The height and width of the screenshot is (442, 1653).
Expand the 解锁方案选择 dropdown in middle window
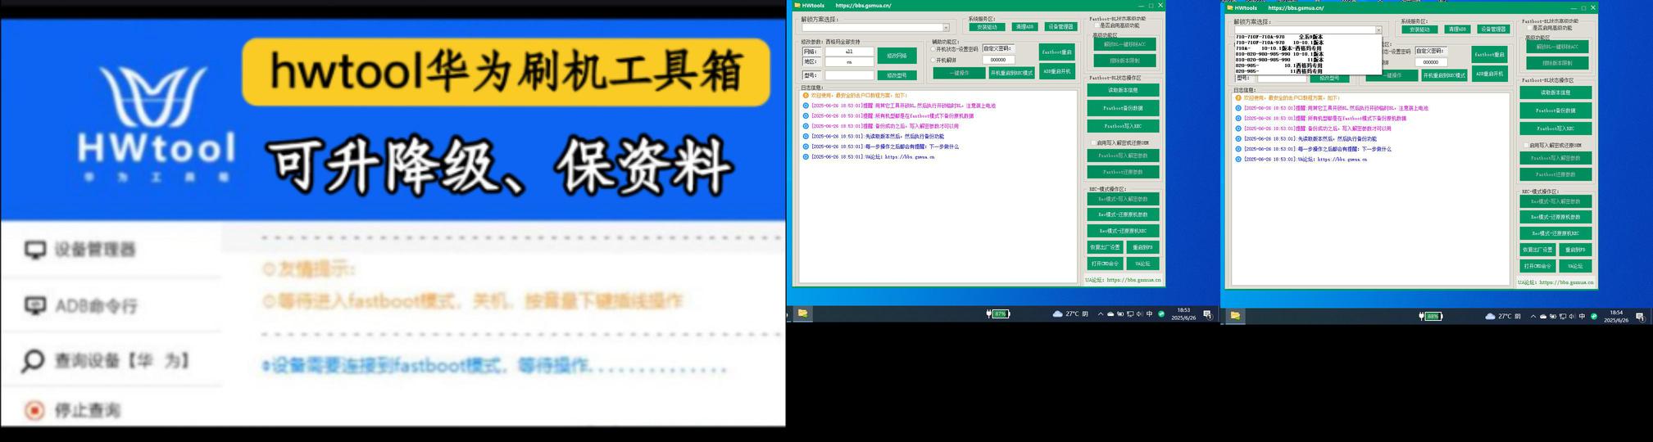(946, 28)
